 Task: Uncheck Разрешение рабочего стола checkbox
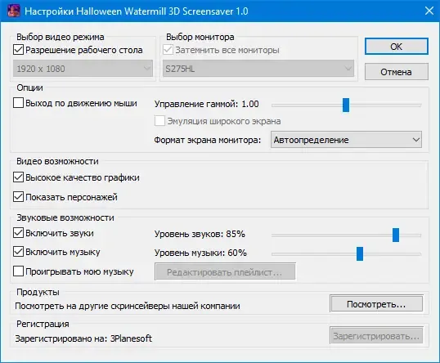18,50
